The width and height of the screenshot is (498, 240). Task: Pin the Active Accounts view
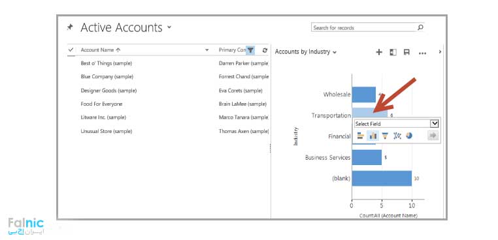click(x=70, y=27)
